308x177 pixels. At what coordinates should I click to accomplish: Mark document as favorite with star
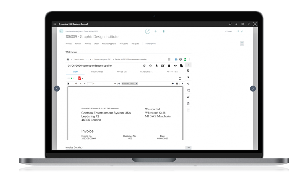[x=151, y=66]
